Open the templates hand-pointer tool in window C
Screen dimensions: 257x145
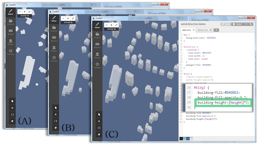pos(99,114)
